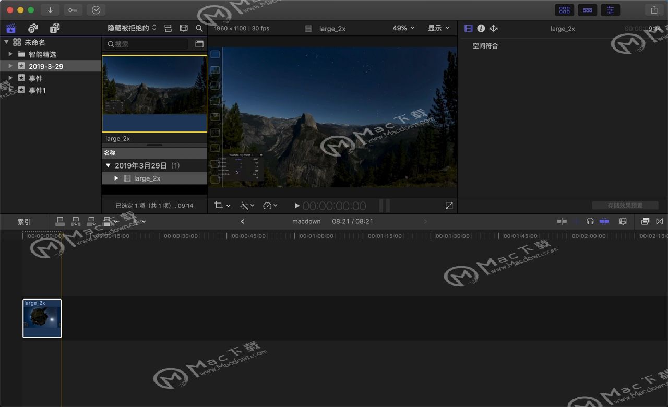668x407 pixels.
Task: Append clip to storyline icon
Action: [x=91, y=222]
